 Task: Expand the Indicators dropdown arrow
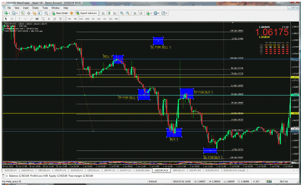[x=151, y=13]
